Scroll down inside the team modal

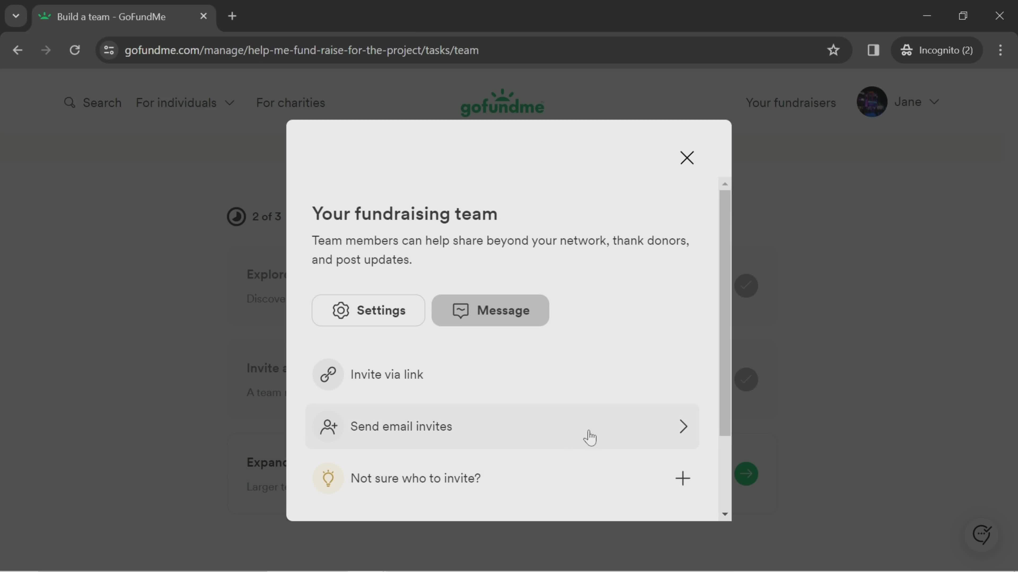[724, 513]
